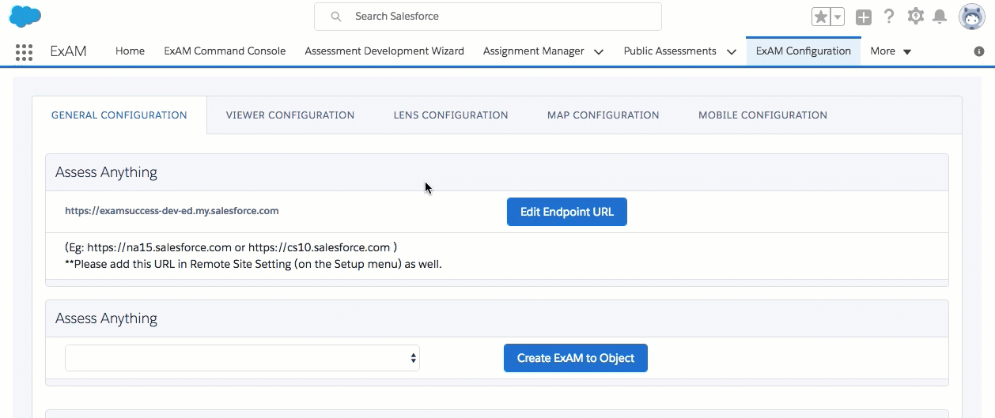Click the info icon at right of nav bar
The image size is (995, 418).
(x=979, y=51)
